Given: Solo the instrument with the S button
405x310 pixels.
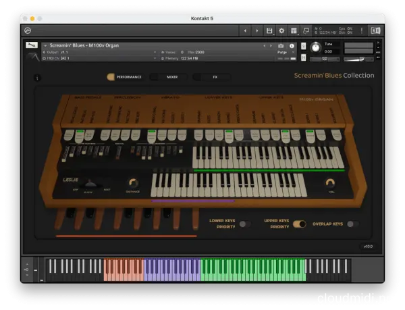Looking at the screenshot, I should click(304, 46).
